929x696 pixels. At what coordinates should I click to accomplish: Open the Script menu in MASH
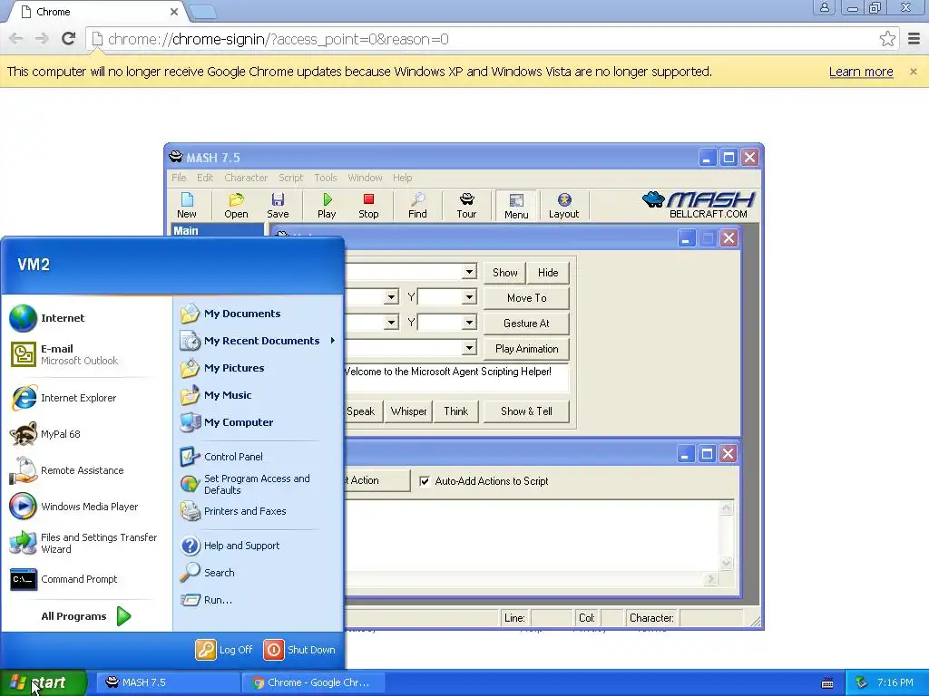[291, 178]
